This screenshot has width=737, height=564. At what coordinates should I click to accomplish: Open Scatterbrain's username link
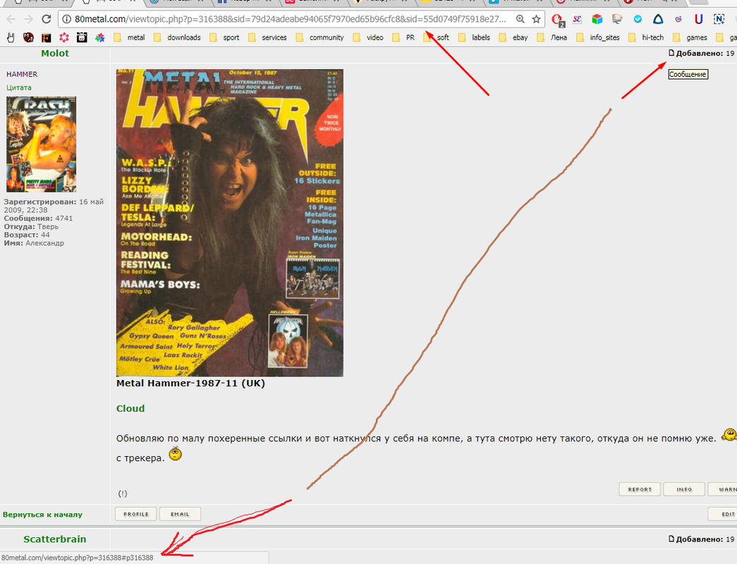55,539
